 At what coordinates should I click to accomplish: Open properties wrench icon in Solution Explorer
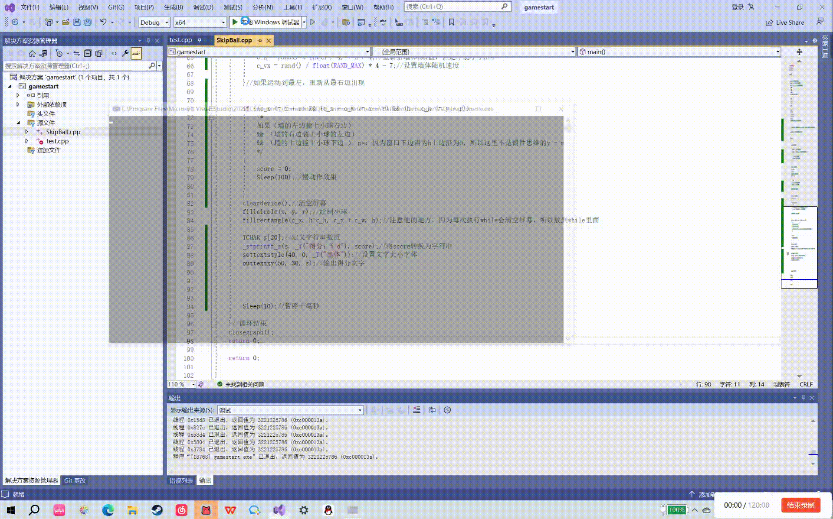click(x=125, y=53)
